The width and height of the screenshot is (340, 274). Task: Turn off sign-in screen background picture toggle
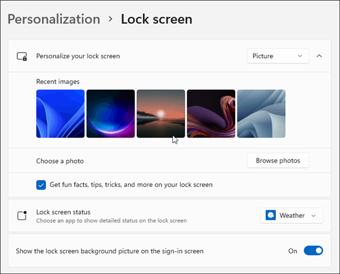coord(313,251)
